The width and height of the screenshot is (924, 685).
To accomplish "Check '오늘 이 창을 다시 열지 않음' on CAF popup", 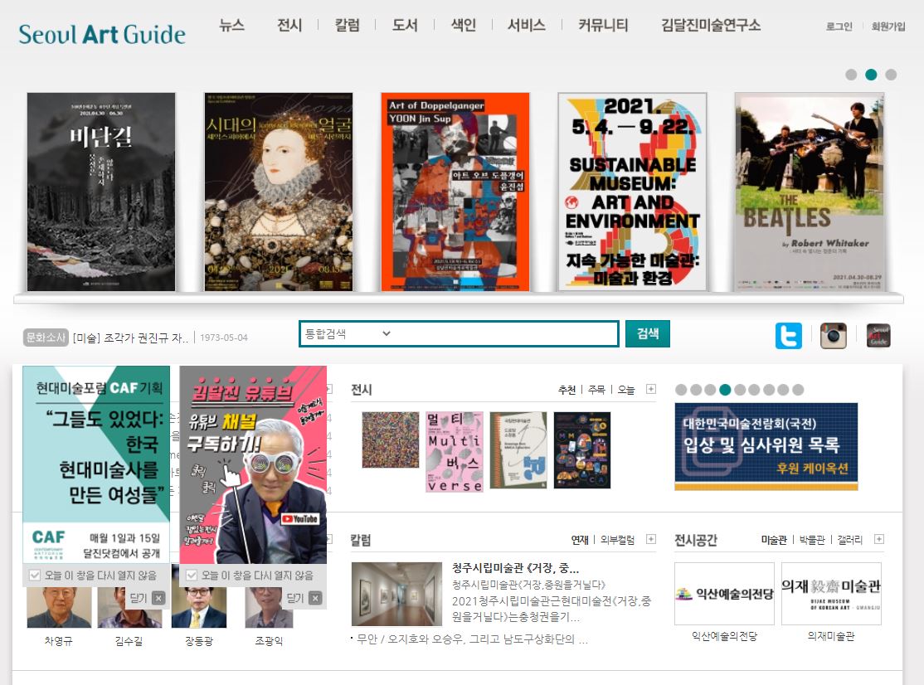I will pos(35,575).
